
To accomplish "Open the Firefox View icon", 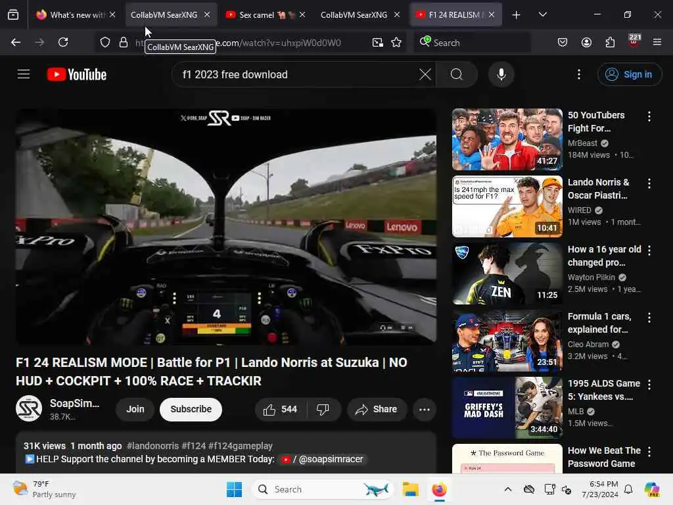I will click(x=13, y=14).
